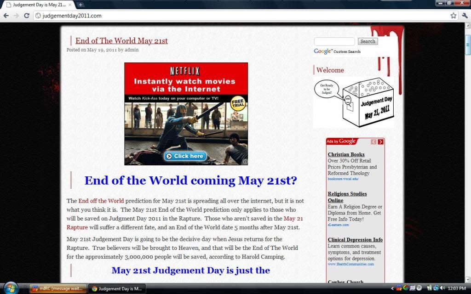Click inside the Google Custom Search field
The image size is (471, 294).
pos(334,41)
